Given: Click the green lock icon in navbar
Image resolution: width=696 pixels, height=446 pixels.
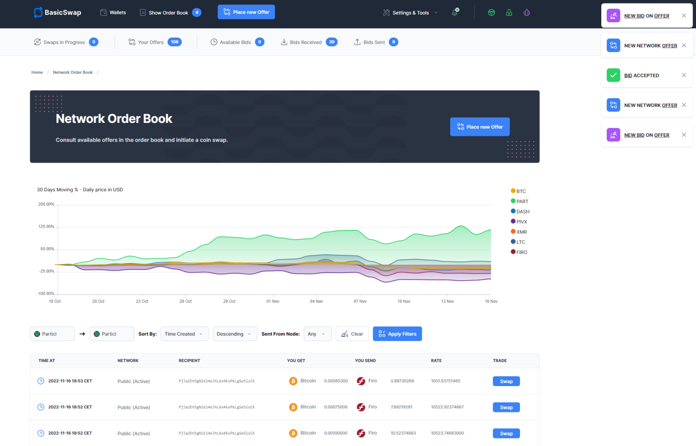Looking at the screenshot, I should [x=509, y=12].
